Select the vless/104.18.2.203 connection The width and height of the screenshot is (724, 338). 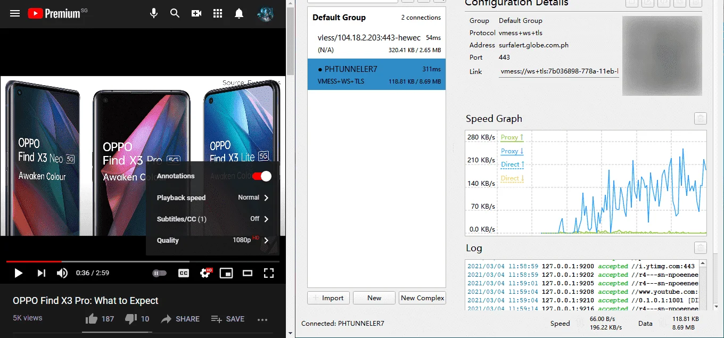pos(376,43)
